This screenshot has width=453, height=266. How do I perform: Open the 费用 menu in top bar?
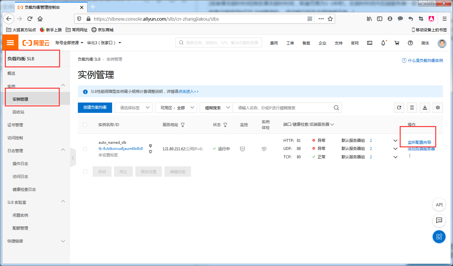click(274, 43)
